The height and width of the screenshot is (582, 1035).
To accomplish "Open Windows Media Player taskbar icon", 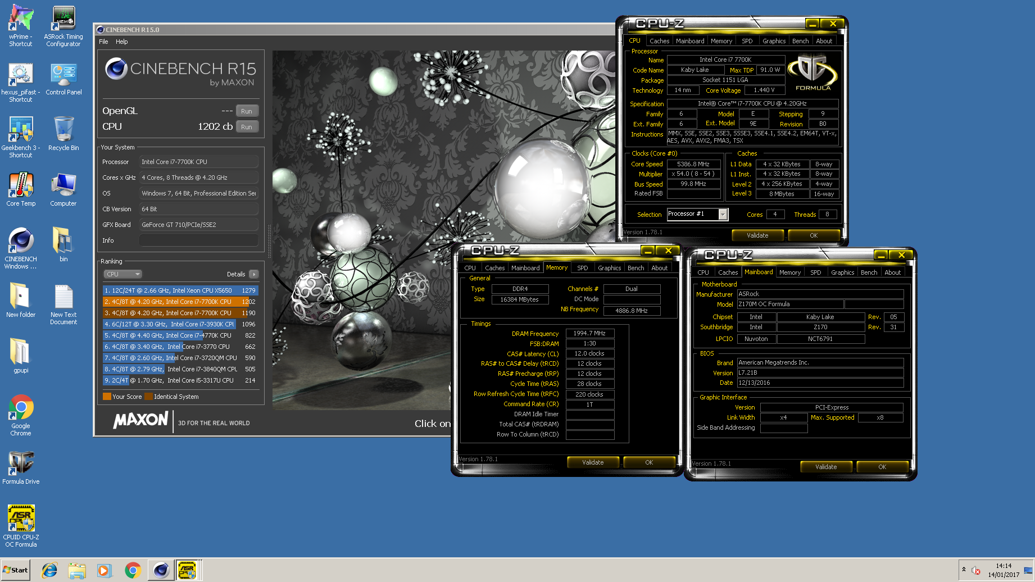I will pyautogui.click(x=105, y=570).
